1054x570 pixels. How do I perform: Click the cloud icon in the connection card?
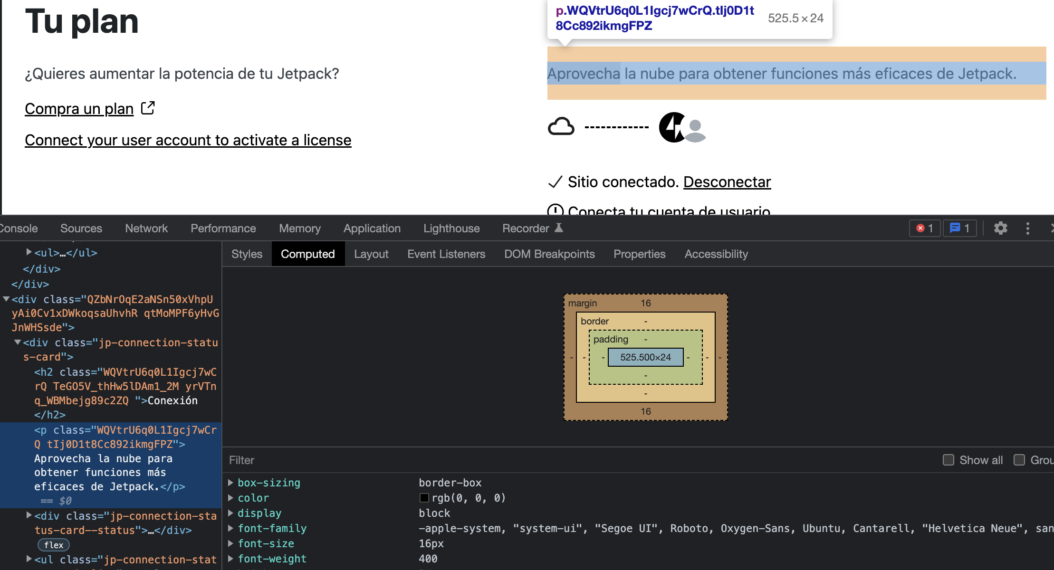561,127
